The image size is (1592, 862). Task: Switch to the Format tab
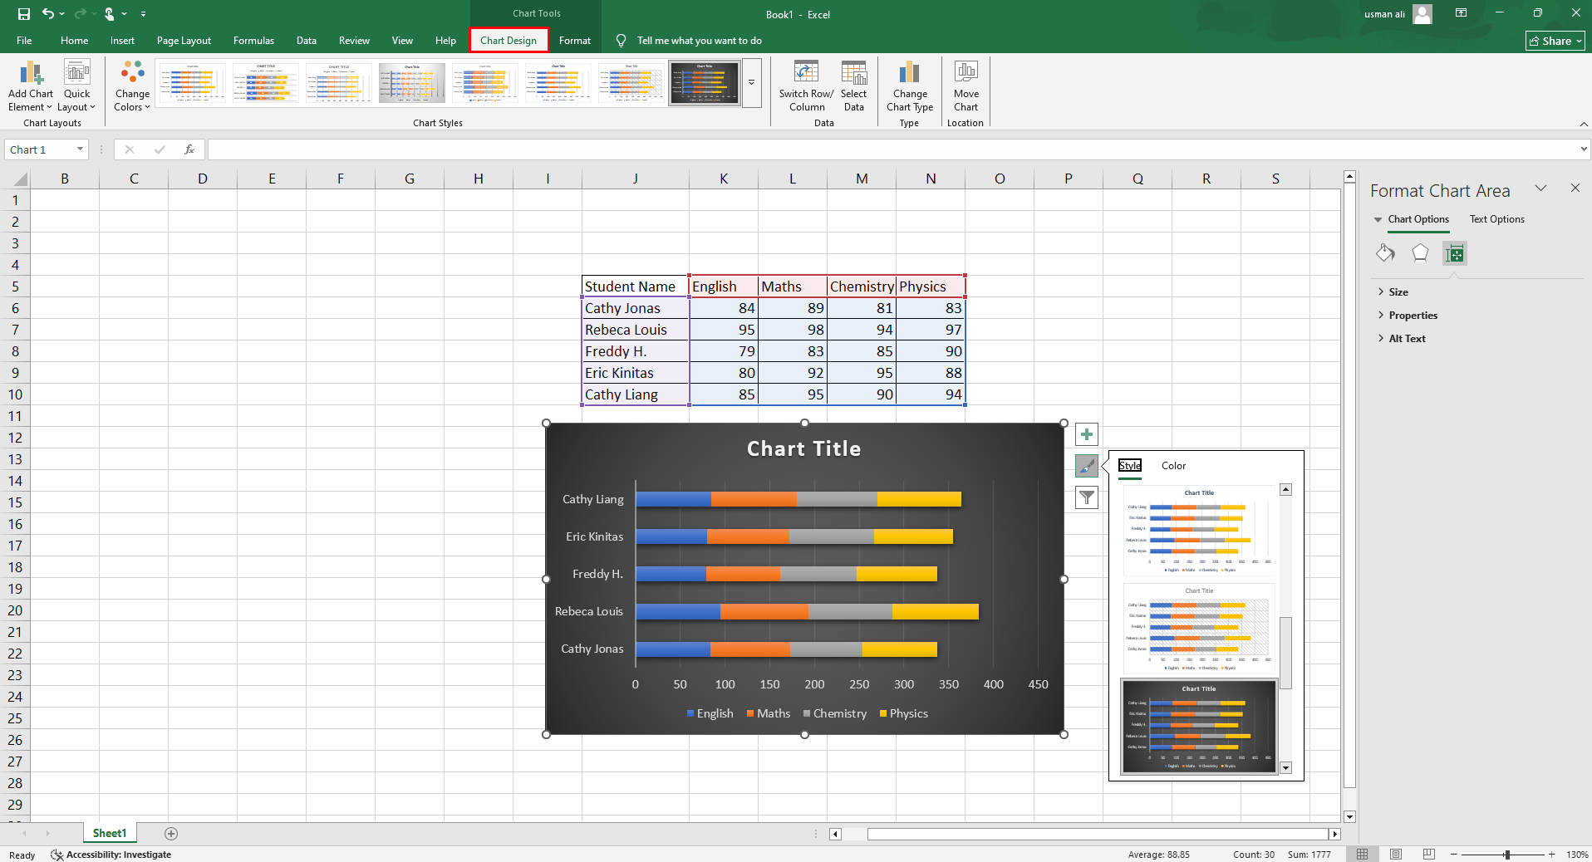(575, 41)
